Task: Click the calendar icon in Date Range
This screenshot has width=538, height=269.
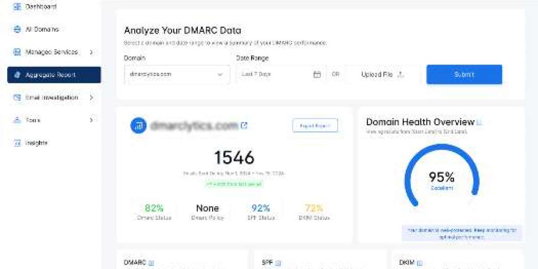Action: pyautogui.click(x=317, y=74)
